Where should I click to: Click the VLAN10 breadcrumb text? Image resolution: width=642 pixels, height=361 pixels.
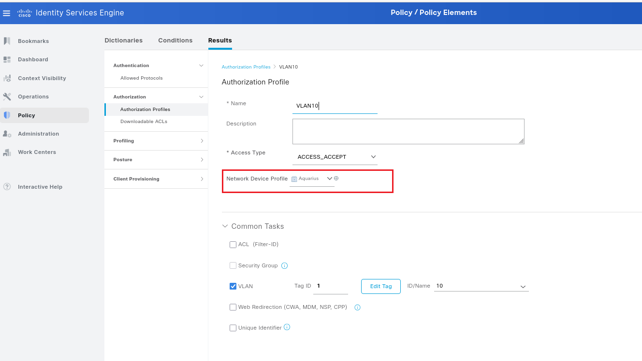tap(289, 67)
